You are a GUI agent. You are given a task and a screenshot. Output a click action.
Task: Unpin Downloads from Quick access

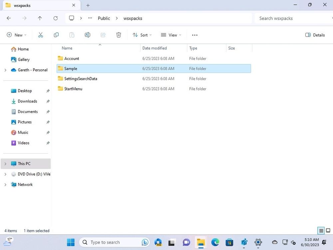pyautogui.click(x=48, y=101)
